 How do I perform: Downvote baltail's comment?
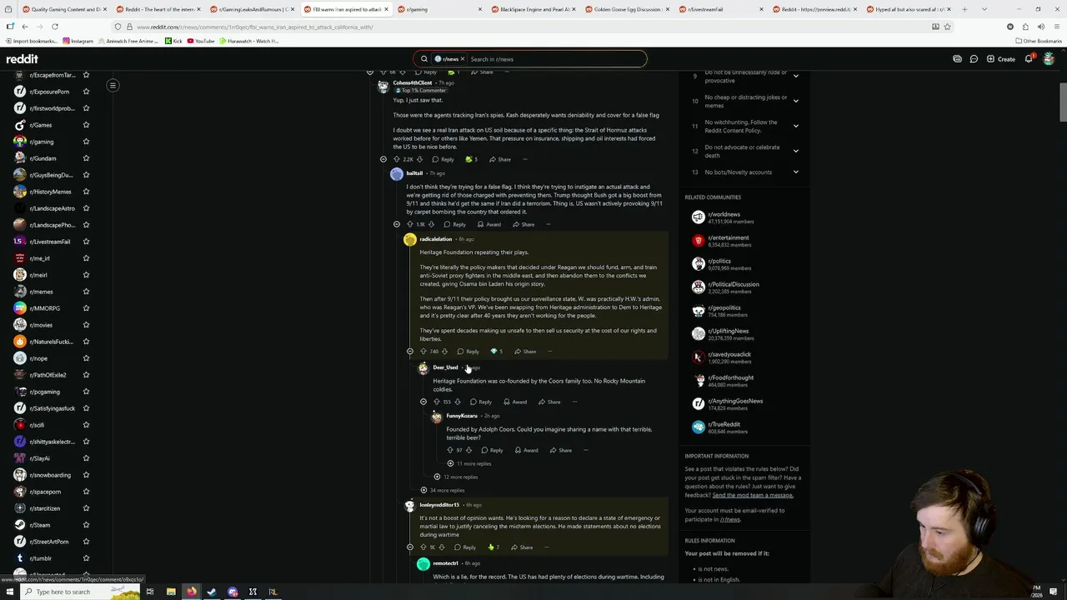(x=431, y=224)
